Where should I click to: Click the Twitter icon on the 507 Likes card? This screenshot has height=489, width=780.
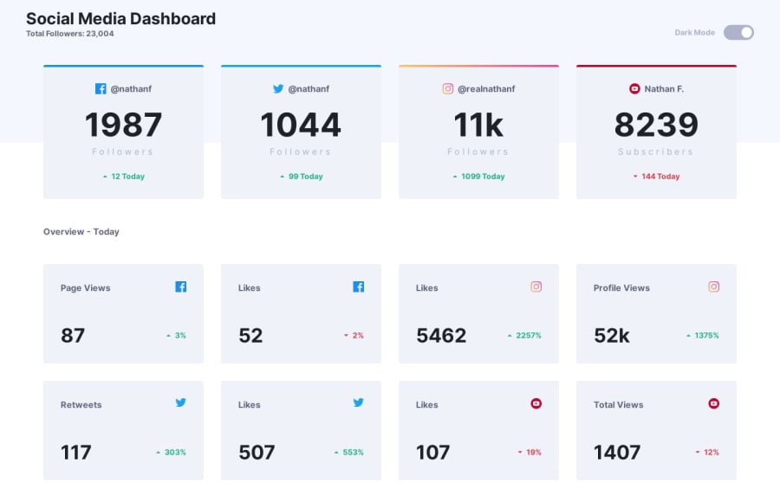(358, 402)
